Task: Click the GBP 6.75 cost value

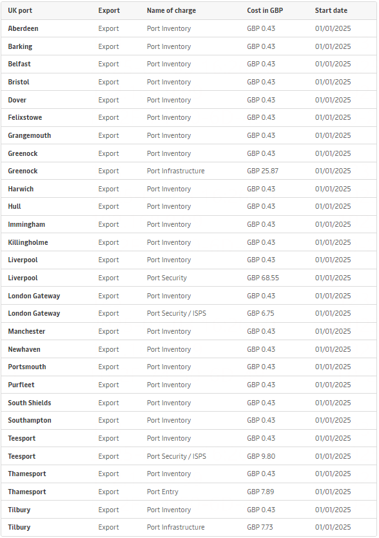Action: 260,313
